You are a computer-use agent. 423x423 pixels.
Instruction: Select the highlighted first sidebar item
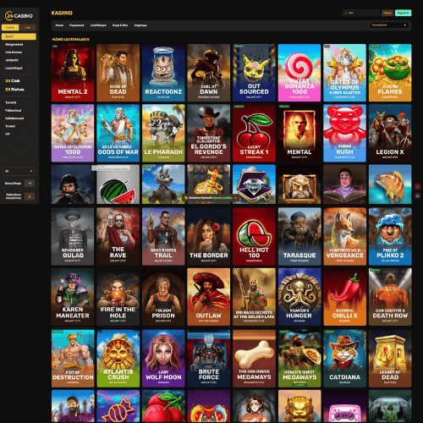pyautogui.click(x=19, y=36)
